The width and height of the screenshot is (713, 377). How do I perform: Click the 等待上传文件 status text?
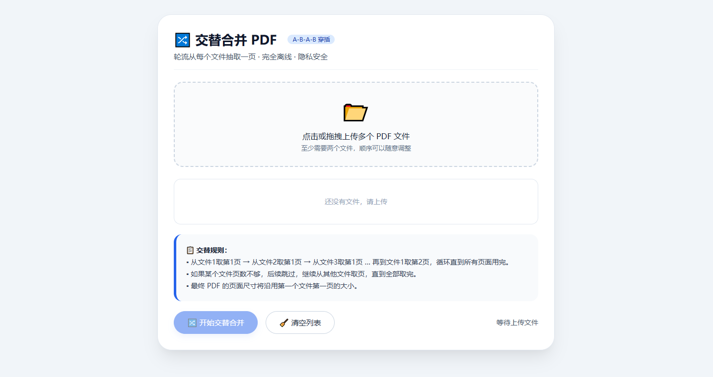click(x=517, y=323)
